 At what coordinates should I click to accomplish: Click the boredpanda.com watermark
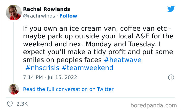154,105
